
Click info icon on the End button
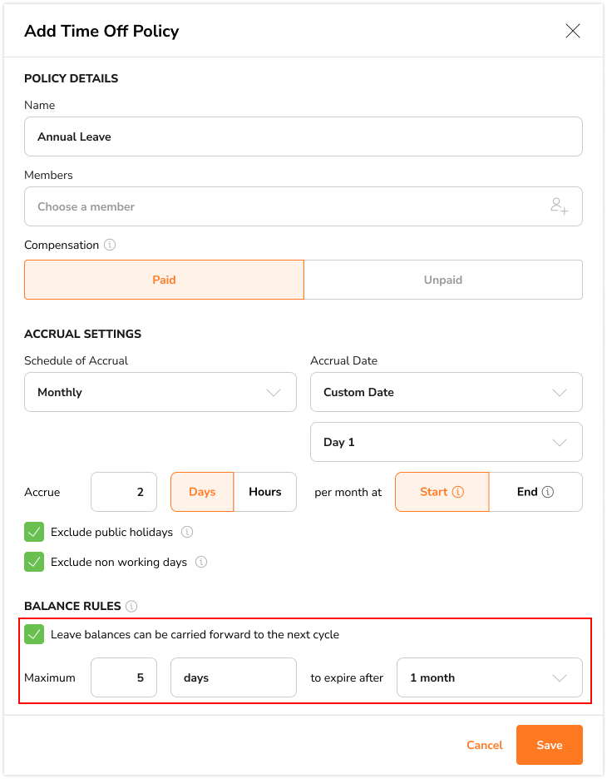tap(547, 492)
